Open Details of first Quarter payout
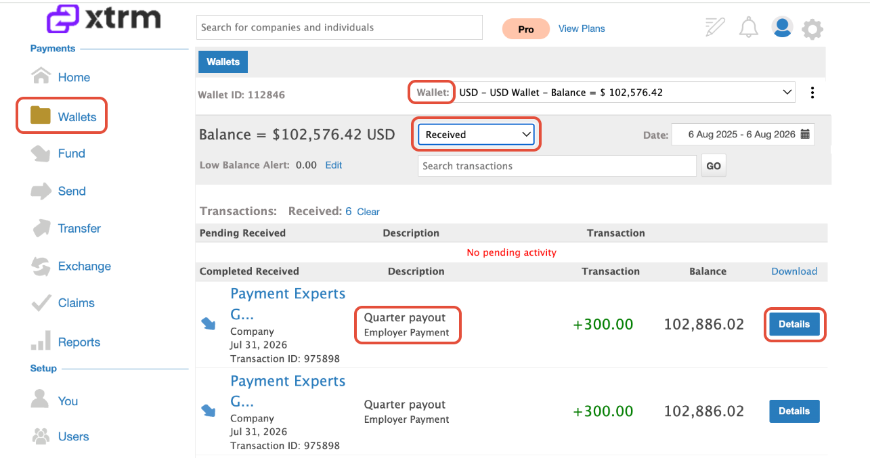870x458 pixels. 794,324
